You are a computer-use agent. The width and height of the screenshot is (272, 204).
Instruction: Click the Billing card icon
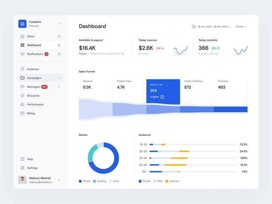22,113
